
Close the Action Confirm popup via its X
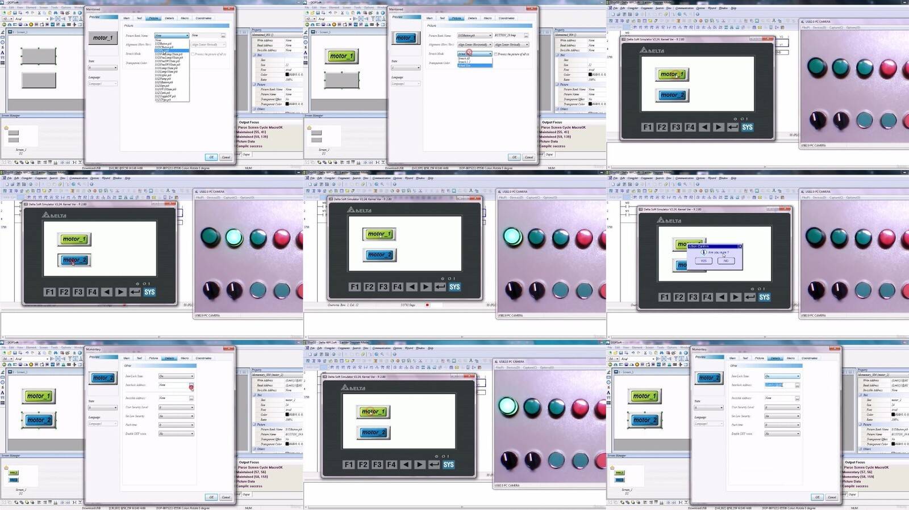point(740,246)
